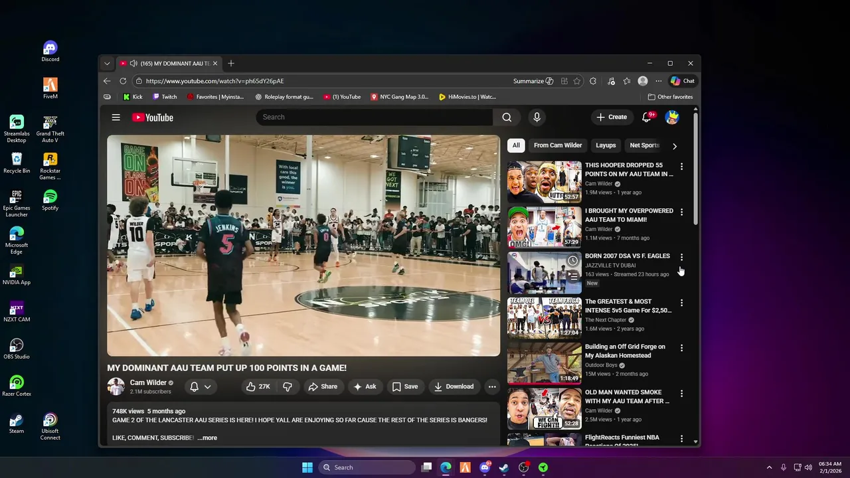The image size is (850, 478).
Task: Expand the description with ...more
Action: [207, 438]
